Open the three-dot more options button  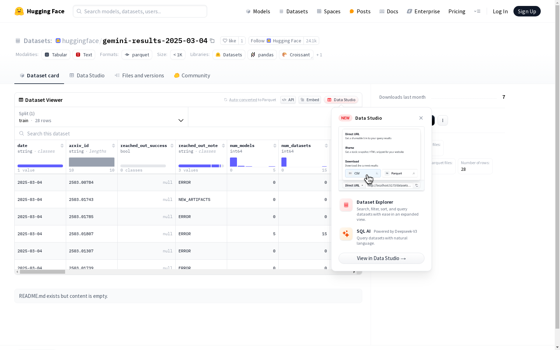click(443, 120)
